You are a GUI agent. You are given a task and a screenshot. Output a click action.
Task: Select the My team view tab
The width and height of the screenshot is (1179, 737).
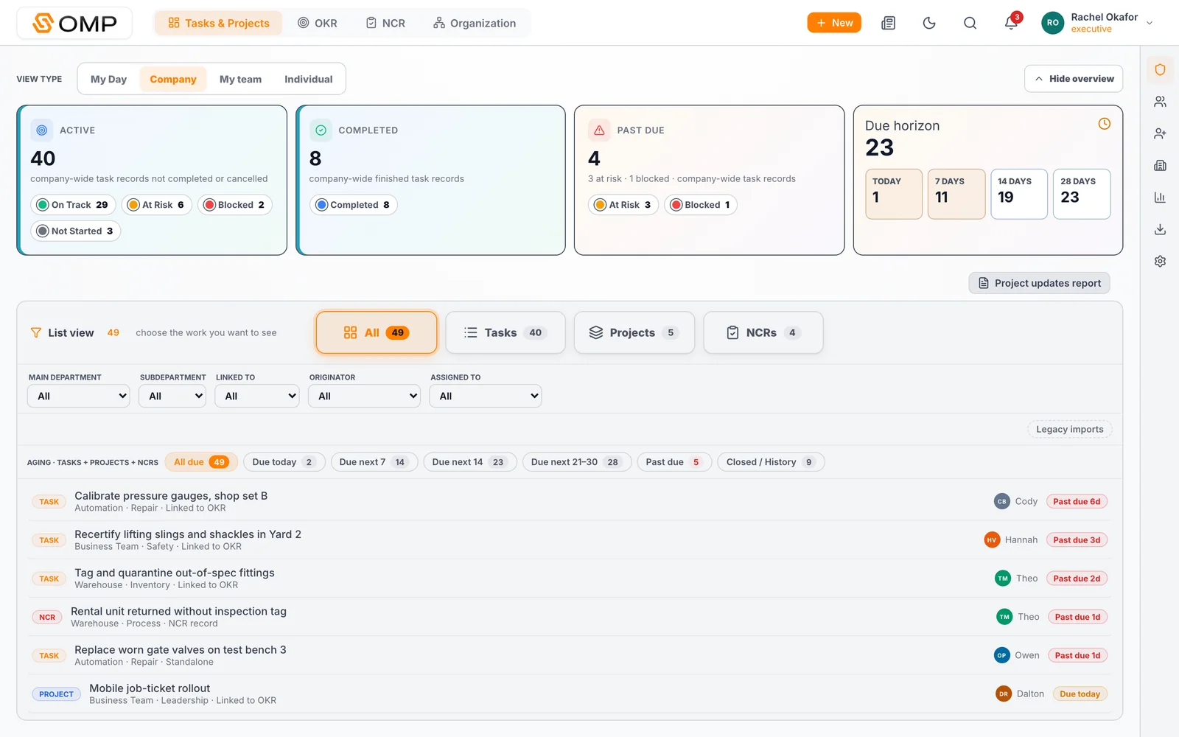(240, 79)
